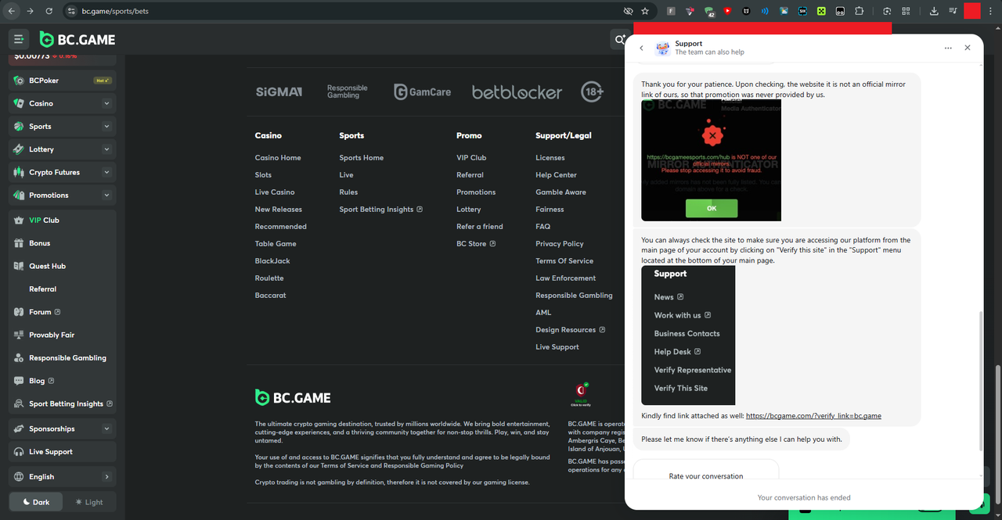This screenshot has height=520, width=1002.
Task: Click the BCPoker icon in the sidebar
Action: coord(19,81)
